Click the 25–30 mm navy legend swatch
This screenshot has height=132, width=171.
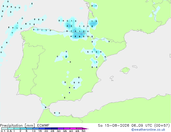[x=54, y=128]
